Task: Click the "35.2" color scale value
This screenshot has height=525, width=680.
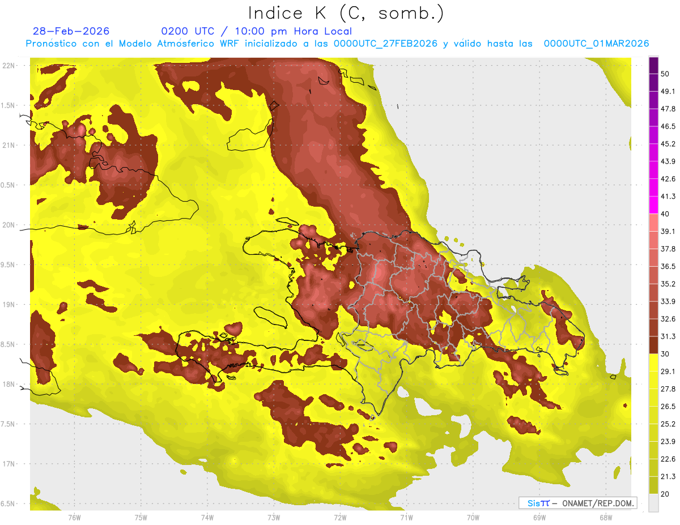Action: 668,284
